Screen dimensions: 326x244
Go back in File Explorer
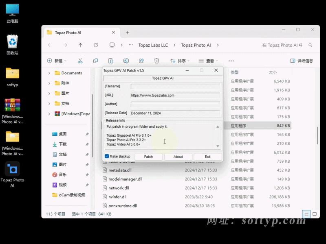pyautogui.click(x=50, y=45)
